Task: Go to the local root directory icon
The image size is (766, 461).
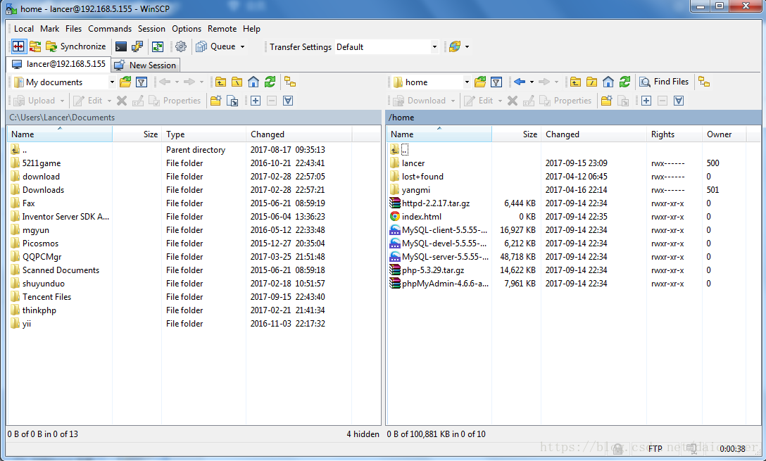Action: coord(237,82)
